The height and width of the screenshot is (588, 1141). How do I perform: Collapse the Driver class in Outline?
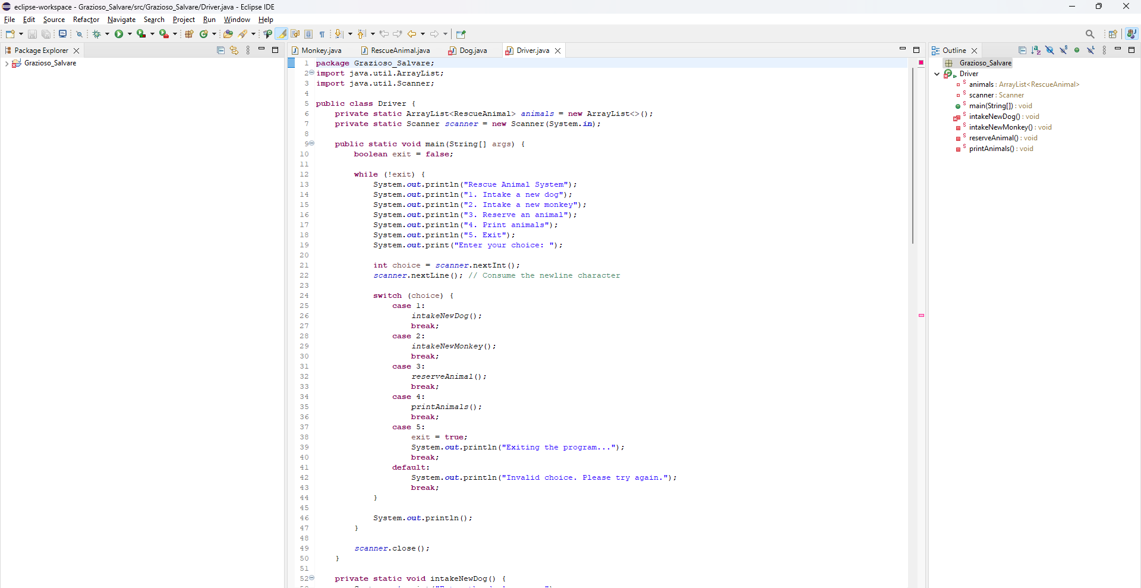pos(937,74)
